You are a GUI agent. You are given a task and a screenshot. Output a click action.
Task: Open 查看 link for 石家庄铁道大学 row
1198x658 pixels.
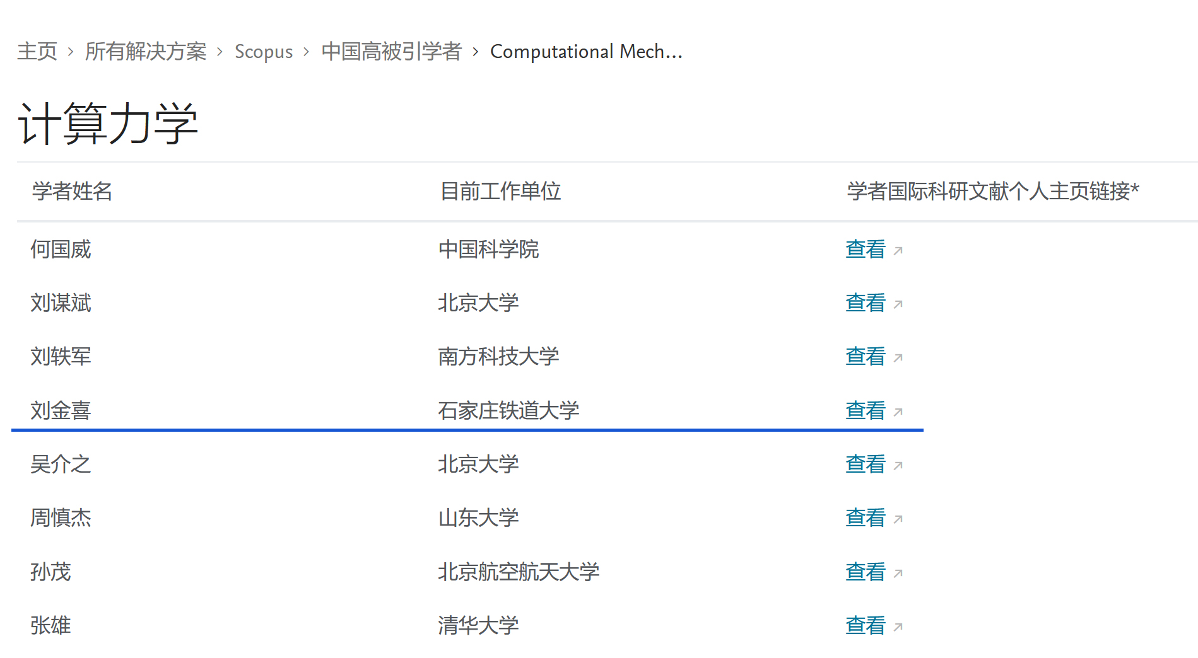[866, 411]
